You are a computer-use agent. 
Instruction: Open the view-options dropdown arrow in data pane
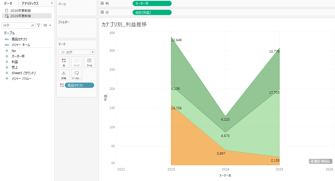[50, 25]
